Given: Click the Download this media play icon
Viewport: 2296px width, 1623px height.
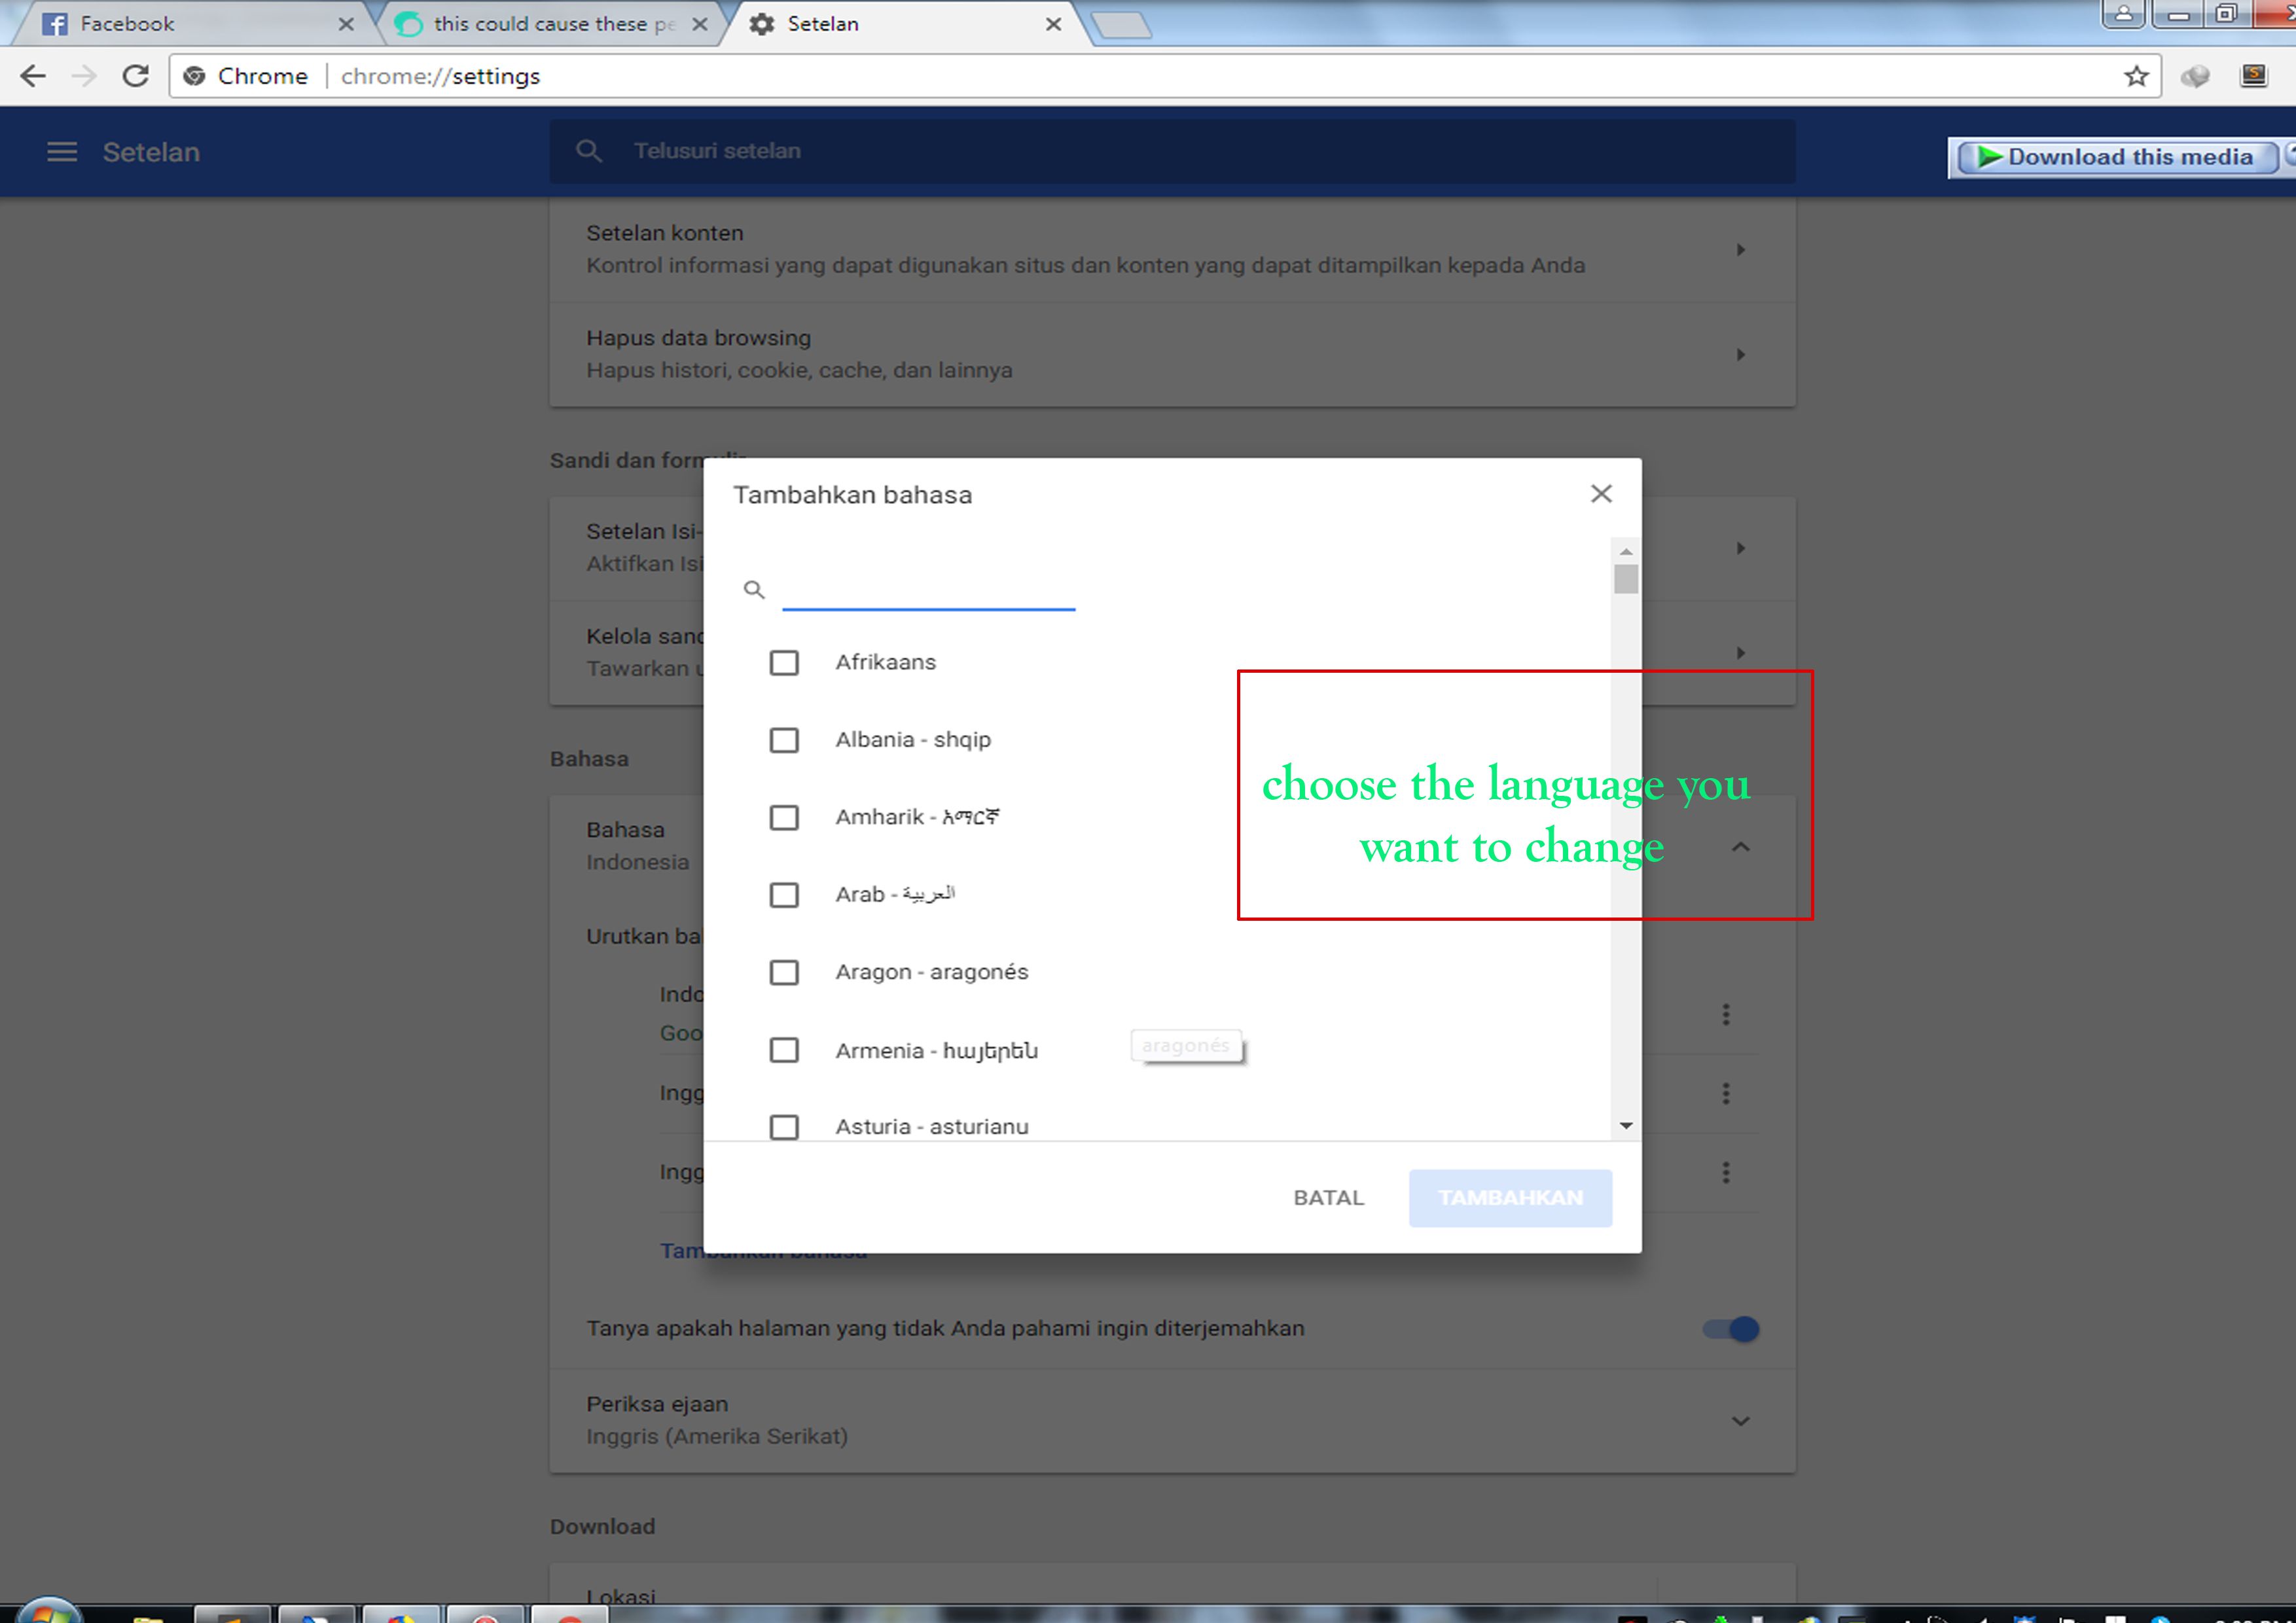Looking at the screenshot, I should [x=1989, y=157].
